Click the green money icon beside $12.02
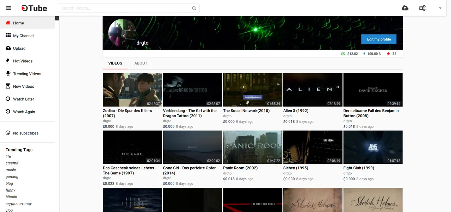The image size is (451, 212). [343, 54]
